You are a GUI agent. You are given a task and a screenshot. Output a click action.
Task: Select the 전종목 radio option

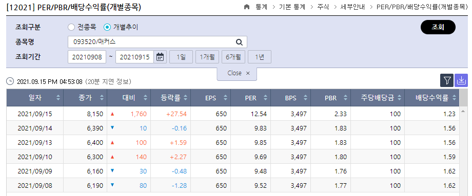[x=71, y=27]
